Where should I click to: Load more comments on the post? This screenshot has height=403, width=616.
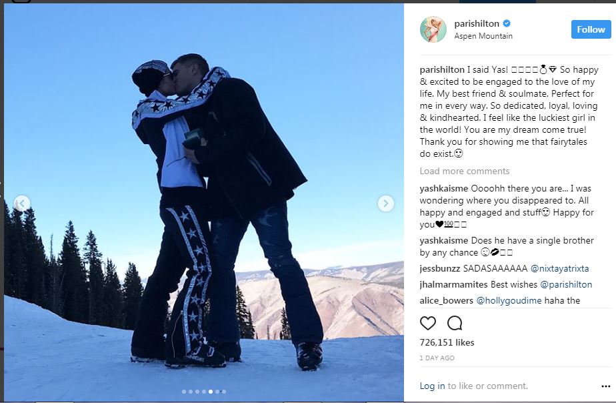[465, 171]
